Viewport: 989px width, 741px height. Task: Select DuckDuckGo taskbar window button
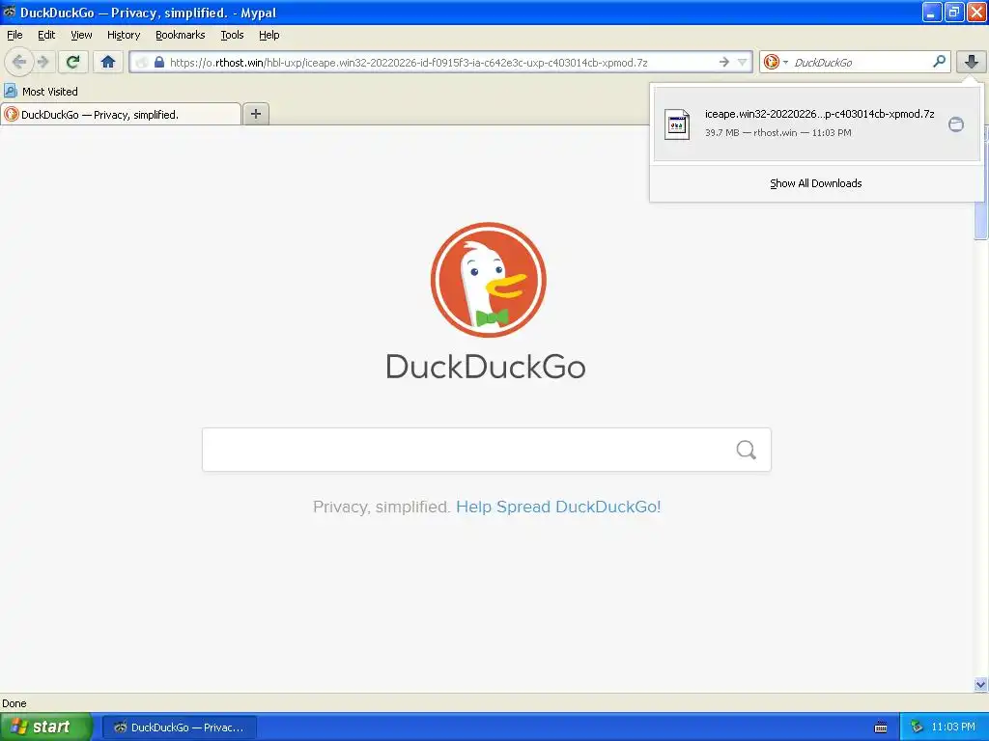tap(179, 727)
